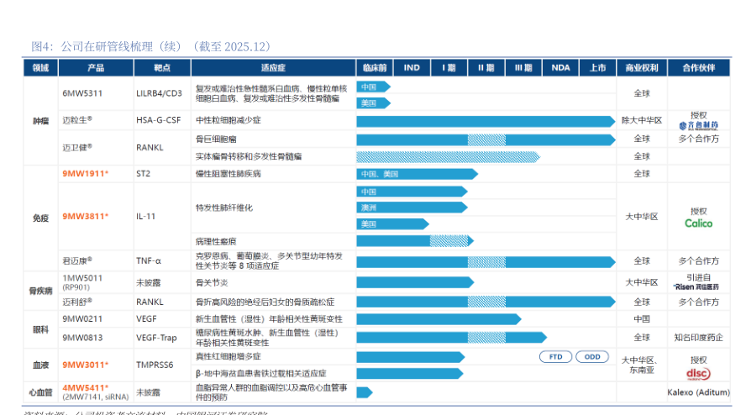Click the LILRB4/CD3 target cell
The image size is (746, 415).
click(159, 93)
